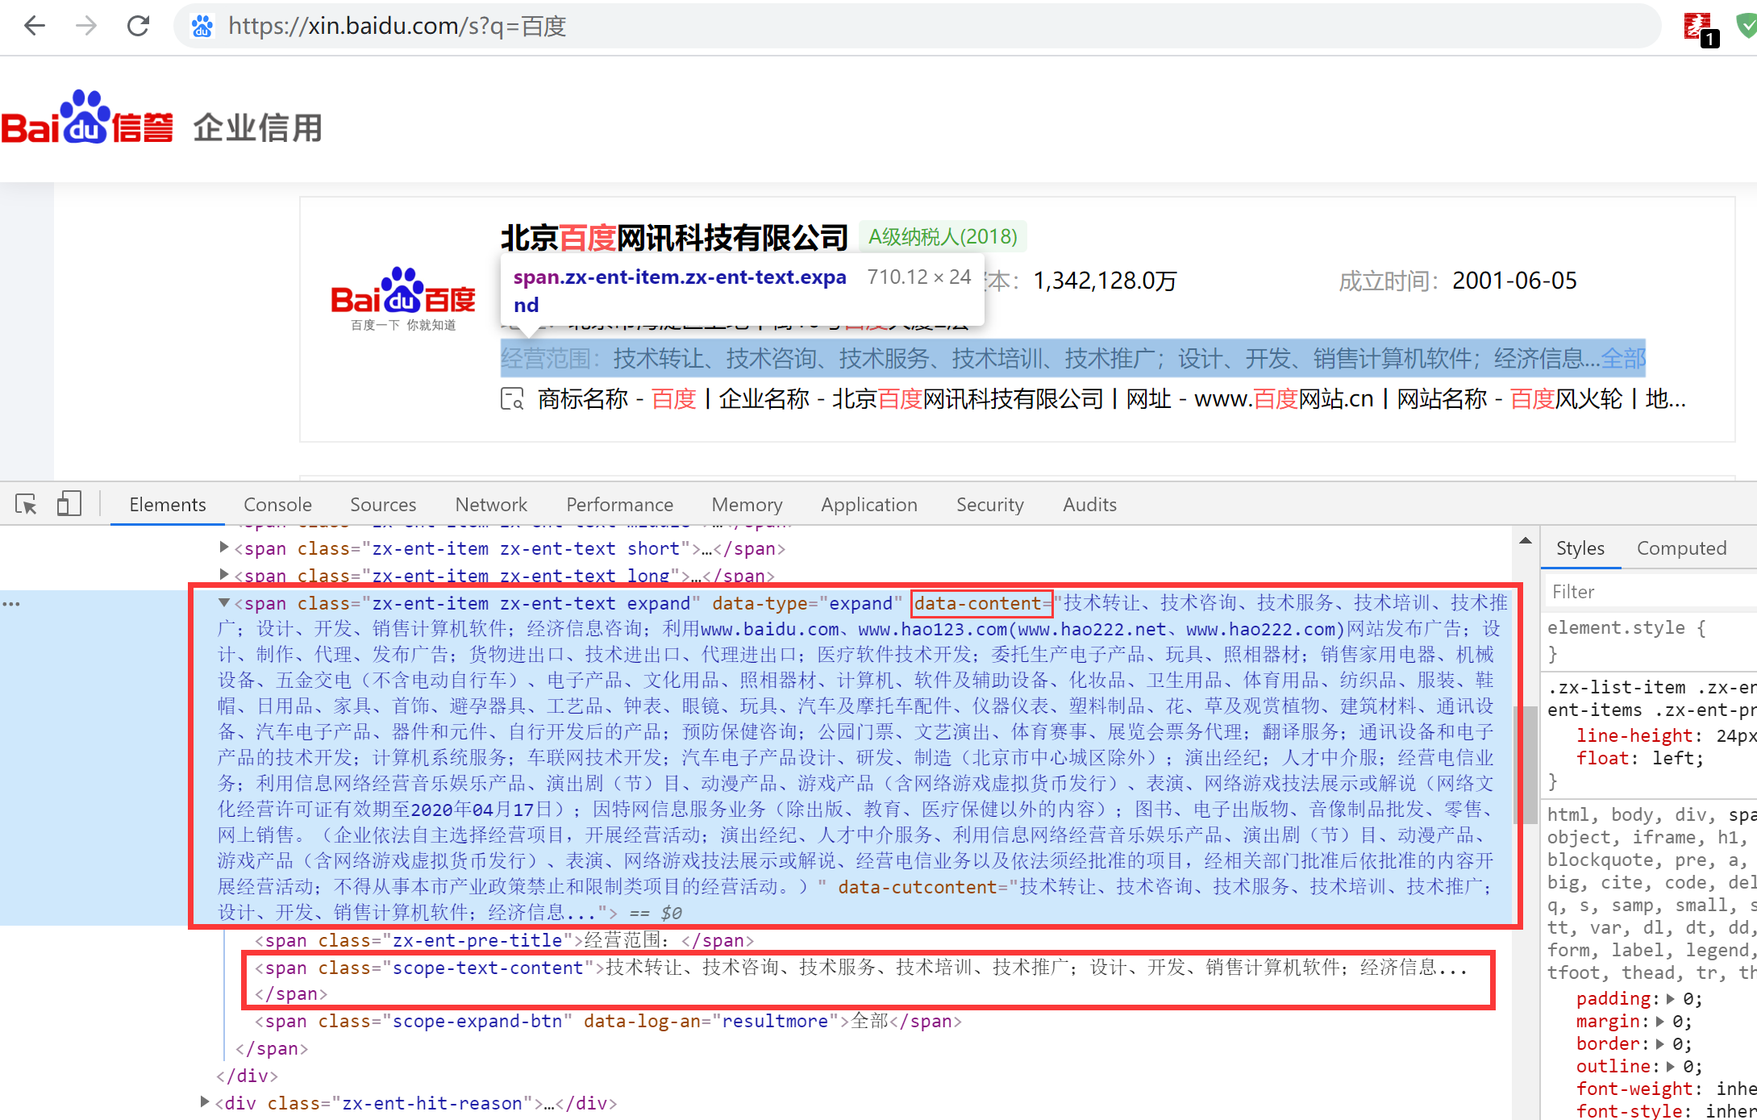This screenshot has height=1120, width=1757.
Task: Switch to the Computed pane tab
Action: (1681, 548)
